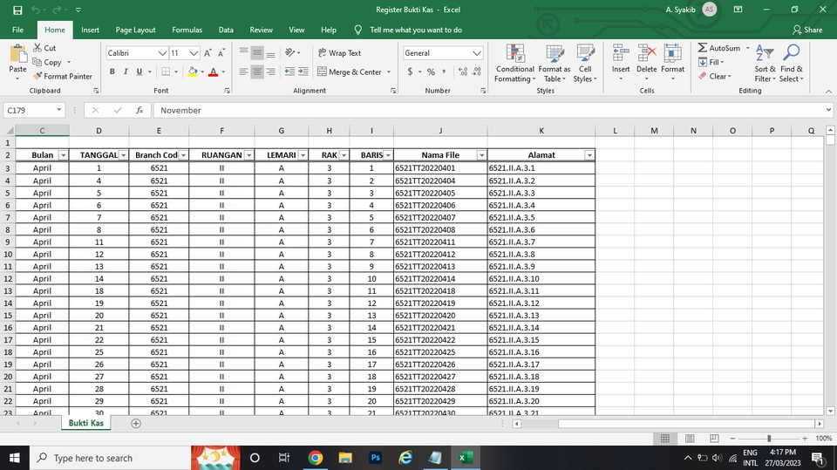Viewport: 837px width, 470px height.
Task: Open the font name Calibri dropdown
Action: (162, 53)
